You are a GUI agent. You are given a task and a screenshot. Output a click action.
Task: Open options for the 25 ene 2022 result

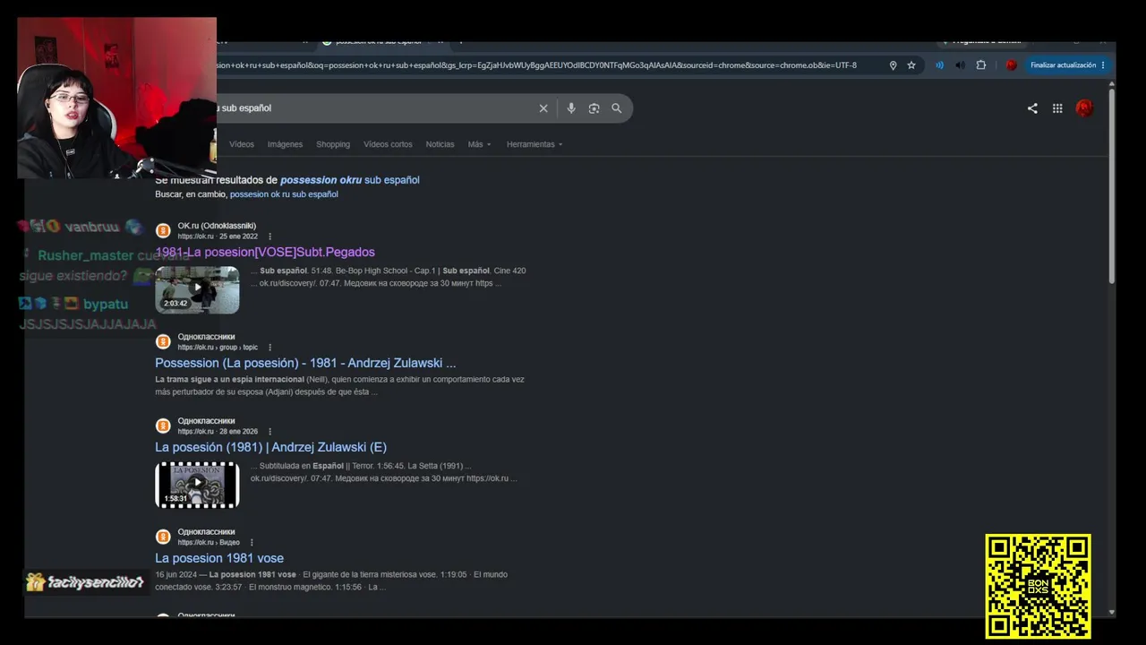[x=269, y=236]
